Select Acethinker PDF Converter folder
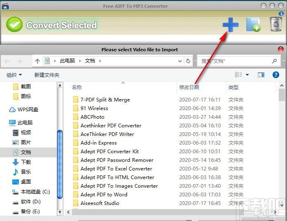The width and height of the screenshot is (287, 221). (111, 125)
